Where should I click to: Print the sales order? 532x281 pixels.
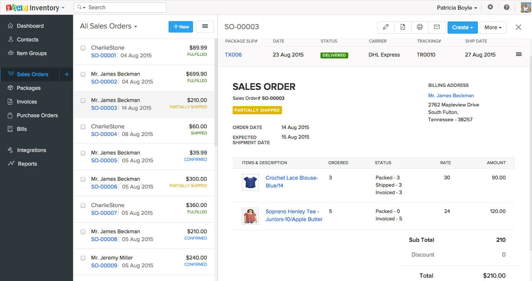[419, 27]
